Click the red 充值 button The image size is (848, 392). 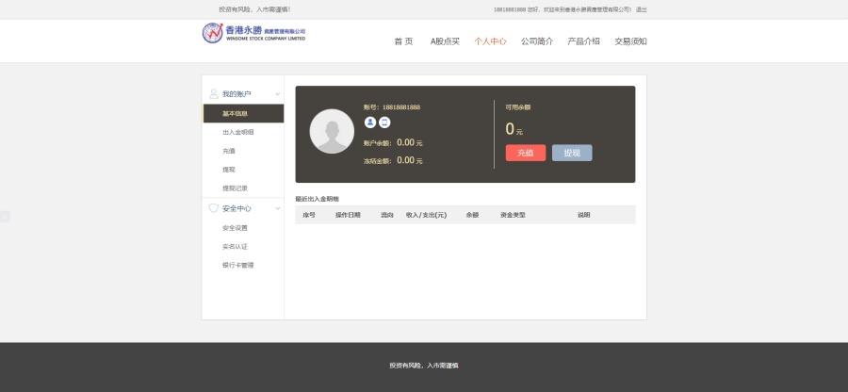[x=526, y=153]
